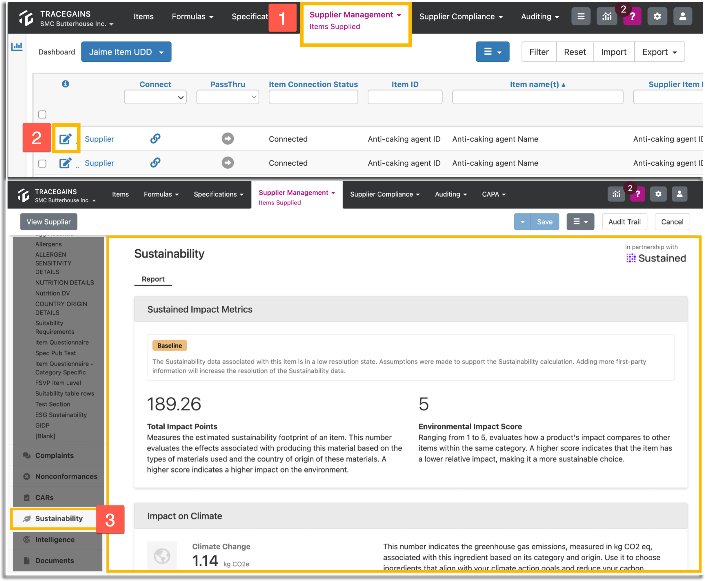The height and width of the screenshot is (581, 705).
Task: Open the Connect column filter dropdown
Action: coord(155,97)
